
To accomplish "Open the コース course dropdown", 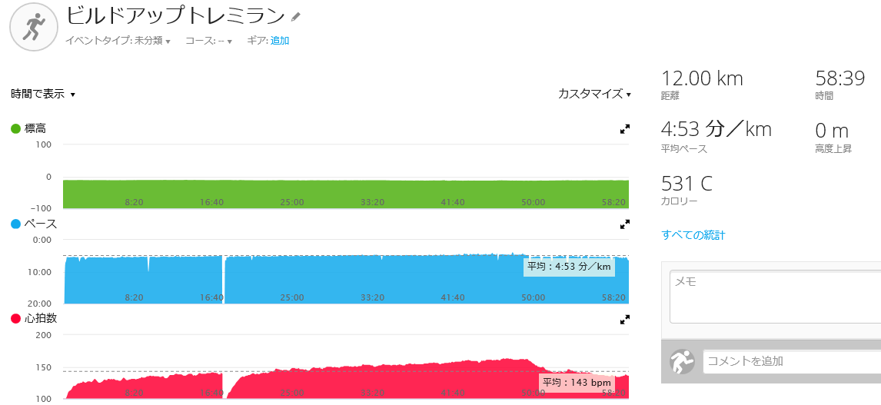I will click(209, 41).
